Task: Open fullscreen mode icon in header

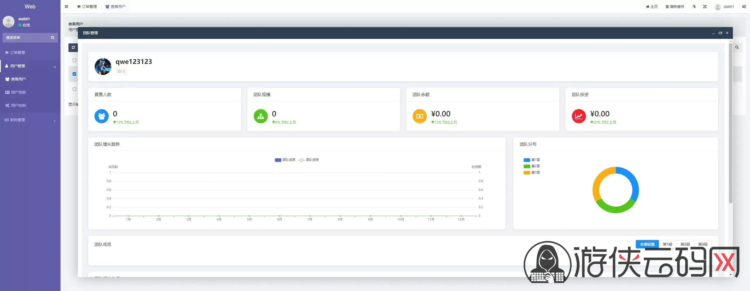Action: [705, 6]
